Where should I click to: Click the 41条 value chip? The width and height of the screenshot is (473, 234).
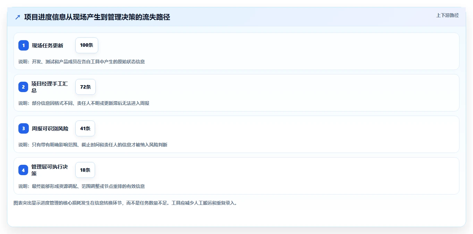pos(85,128)
